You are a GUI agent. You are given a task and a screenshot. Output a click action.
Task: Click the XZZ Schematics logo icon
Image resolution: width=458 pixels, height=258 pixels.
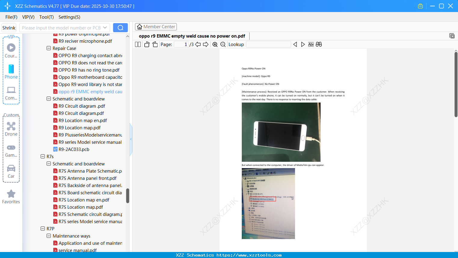coord(8,6)
